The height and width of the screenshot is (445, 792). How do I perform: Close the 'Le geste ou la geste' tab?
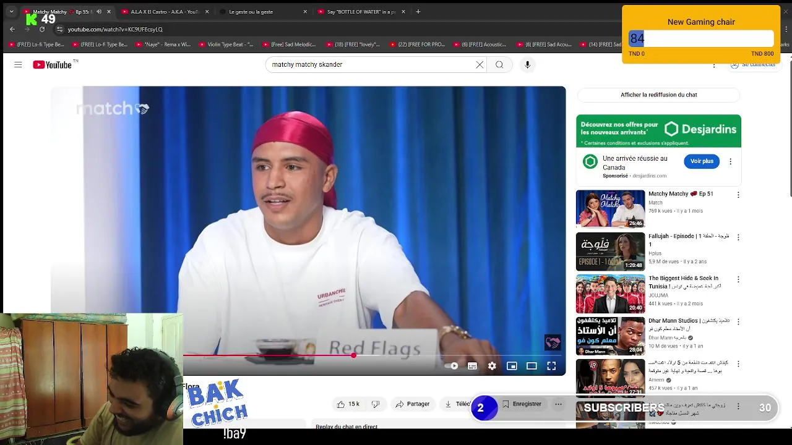pos(305,12)
